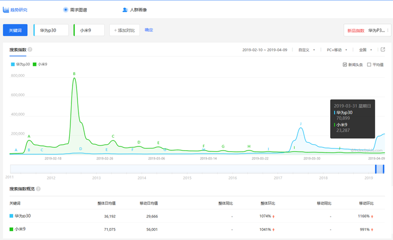Open help icon next to 搜索指数概览
Image resolution: width=393 pixels, height=240 pixels.
click(x=38, y=189)
